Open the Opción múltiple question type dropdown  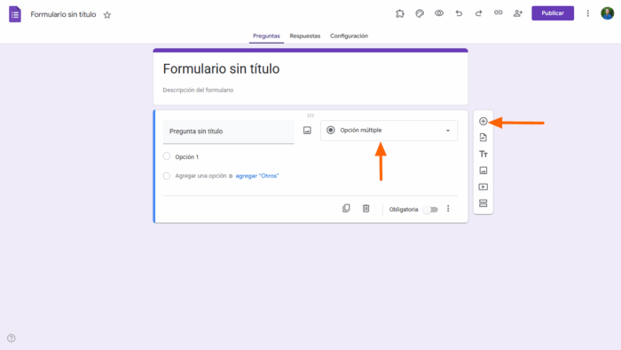[389, 131]
